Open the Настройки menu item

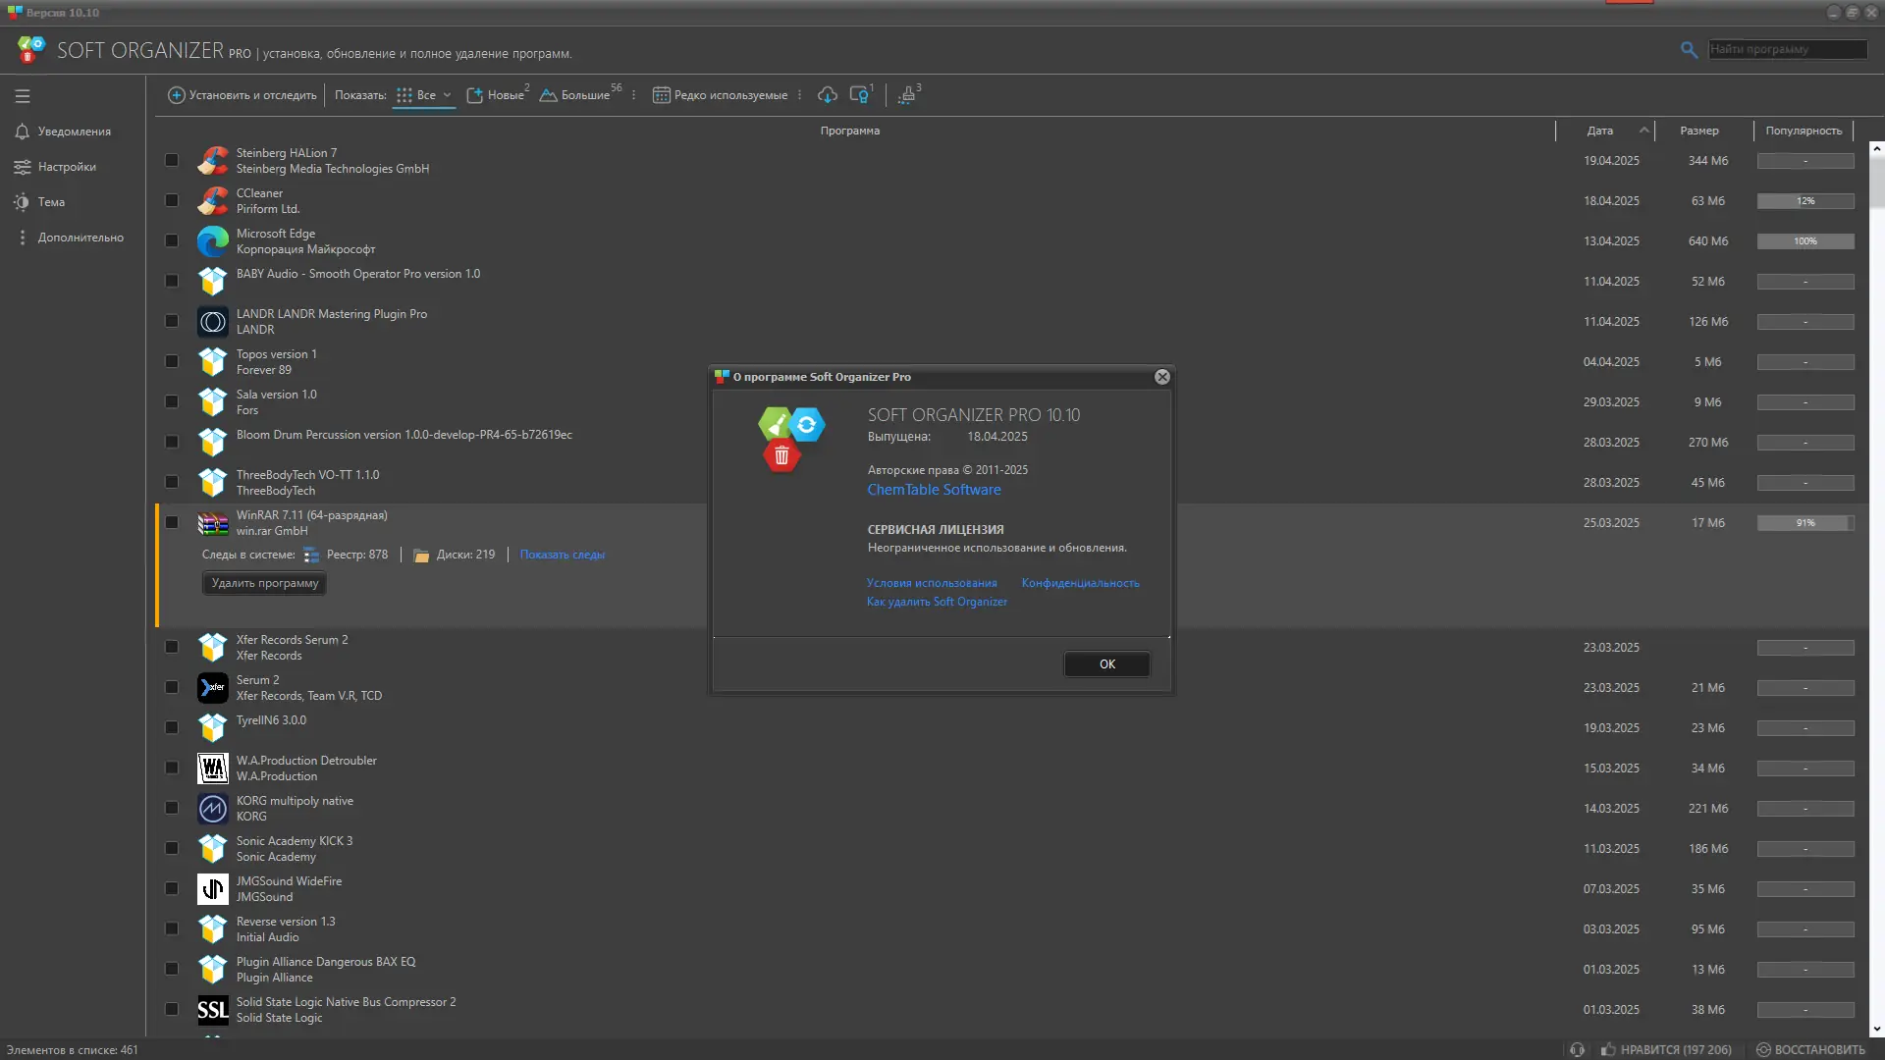pos(67,167)
